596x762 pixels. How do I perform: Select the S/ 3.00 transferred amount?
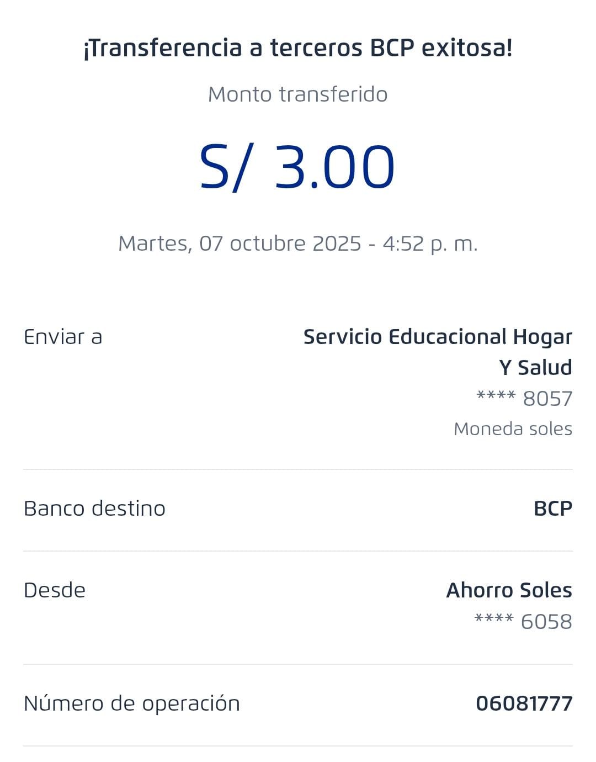pos(297,167)
